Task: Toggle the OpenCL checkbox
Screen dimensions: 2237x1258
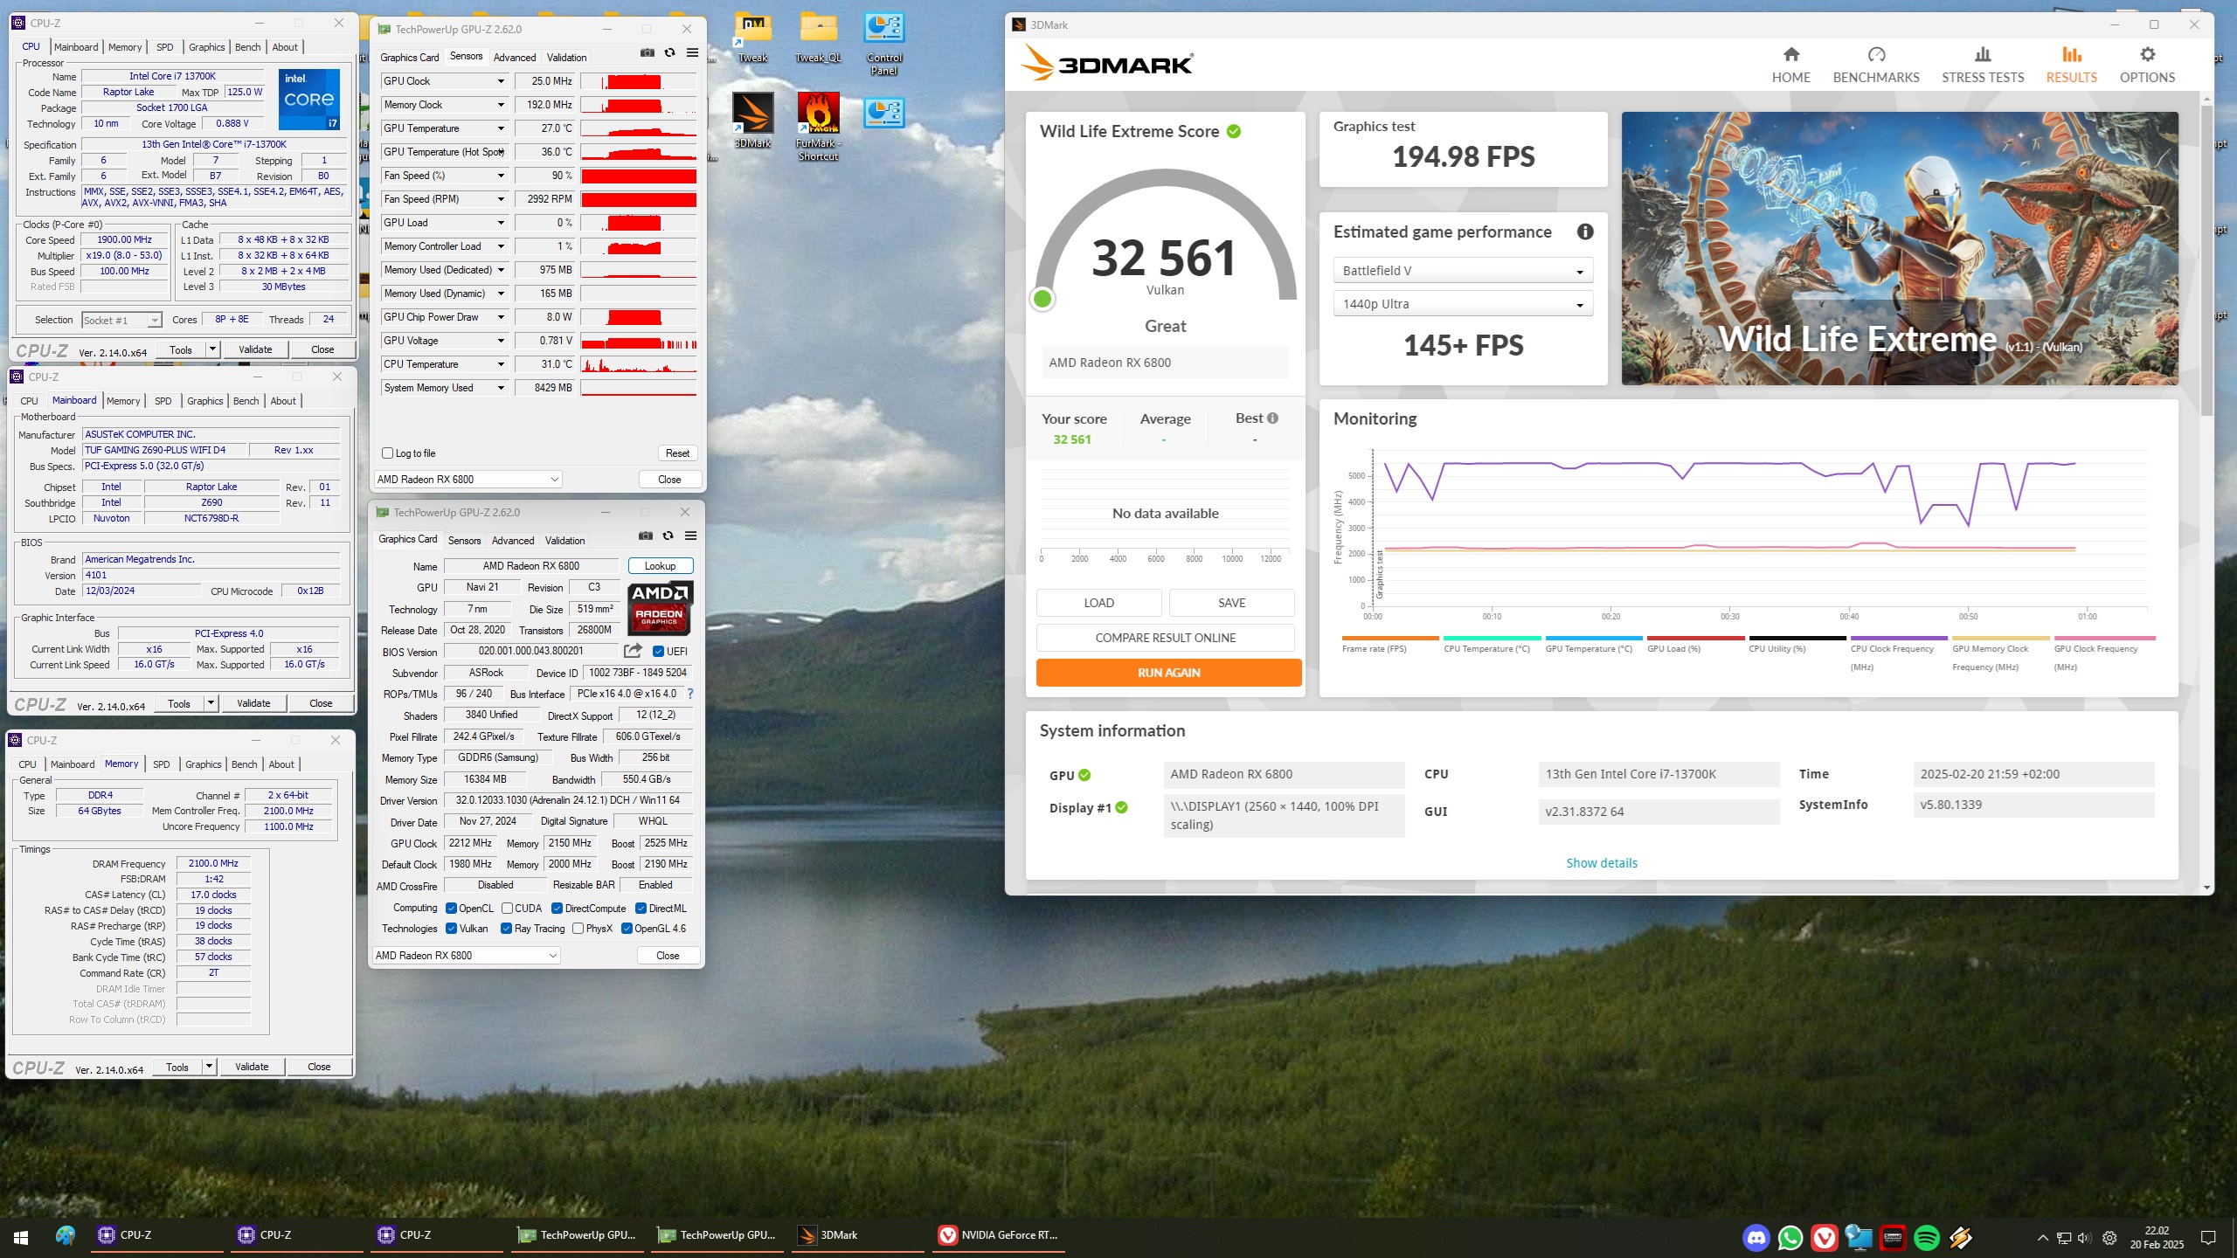Action: (451, 909)
